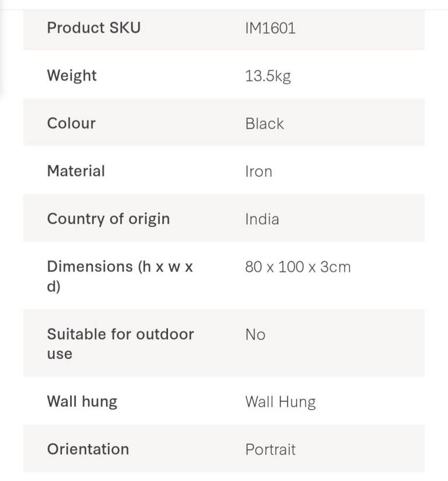This screenshot has width=448, height=481.
Task: Click the Wall hung label
Action: coord(82,402)
